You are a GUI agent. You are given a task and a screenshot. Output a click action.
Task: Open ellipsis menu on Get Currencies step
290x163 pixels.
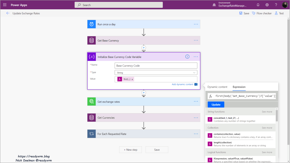(x=196, y=118)
